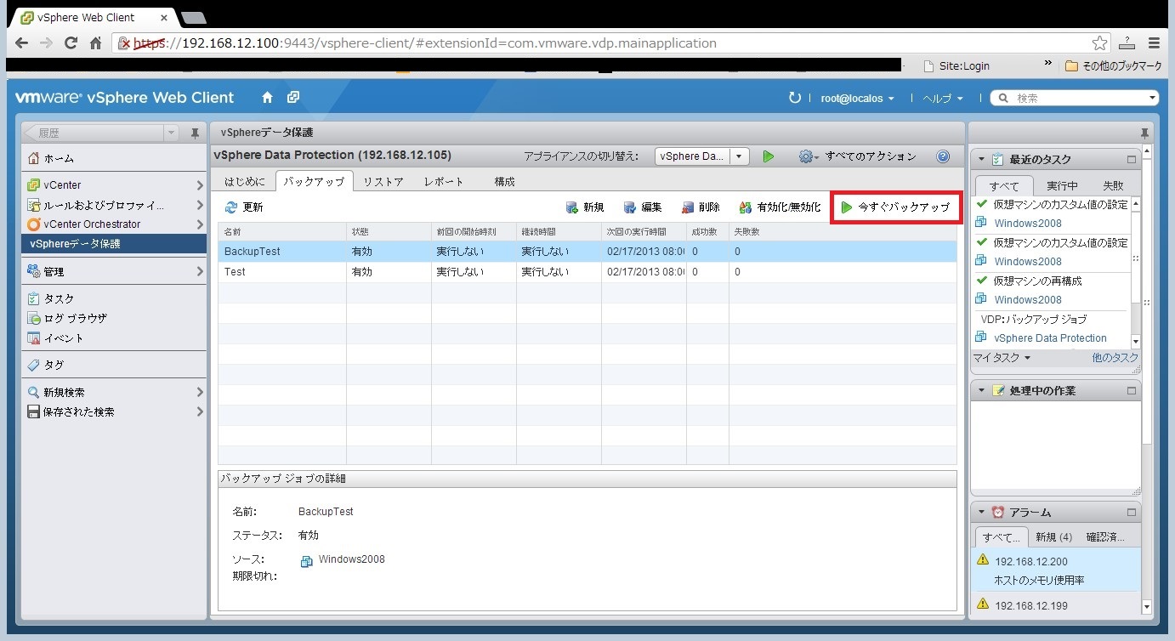
Task: Collapse the 最近のタスク panel triangle
Action: point(981,159)
